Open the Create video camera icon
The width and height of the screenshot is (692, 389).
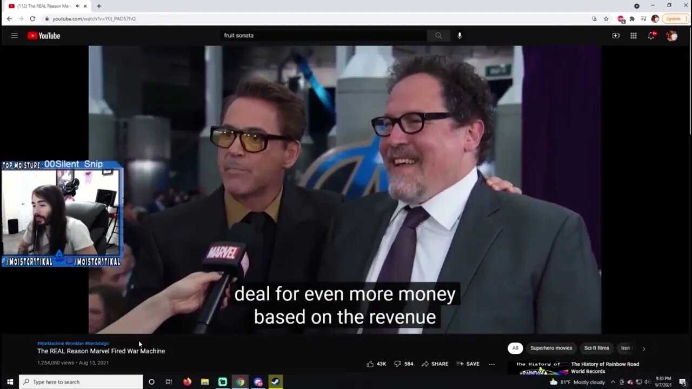coord(616,36)
